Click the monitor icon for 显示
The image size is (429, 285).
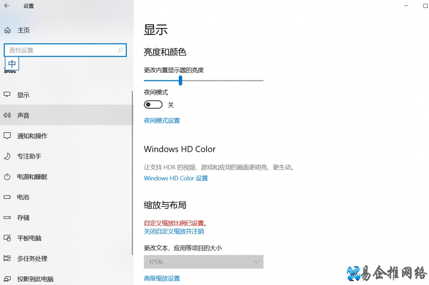point(7,95)
